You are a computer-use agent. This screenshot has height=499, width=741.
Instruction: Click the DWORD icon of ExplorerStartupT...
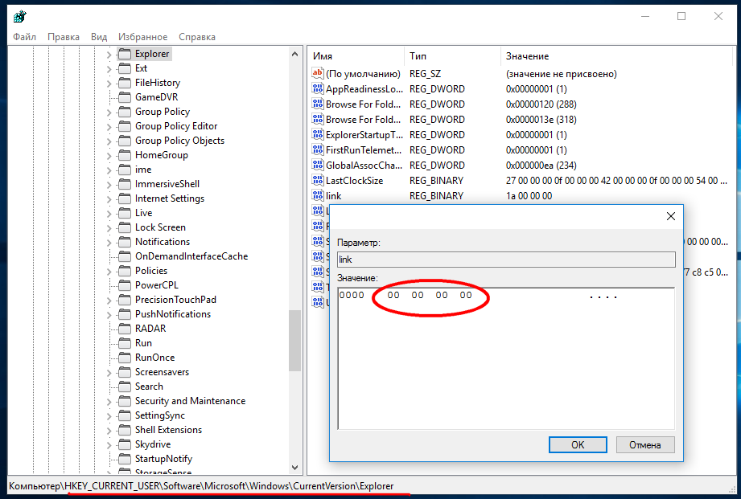tap(318, 134)
